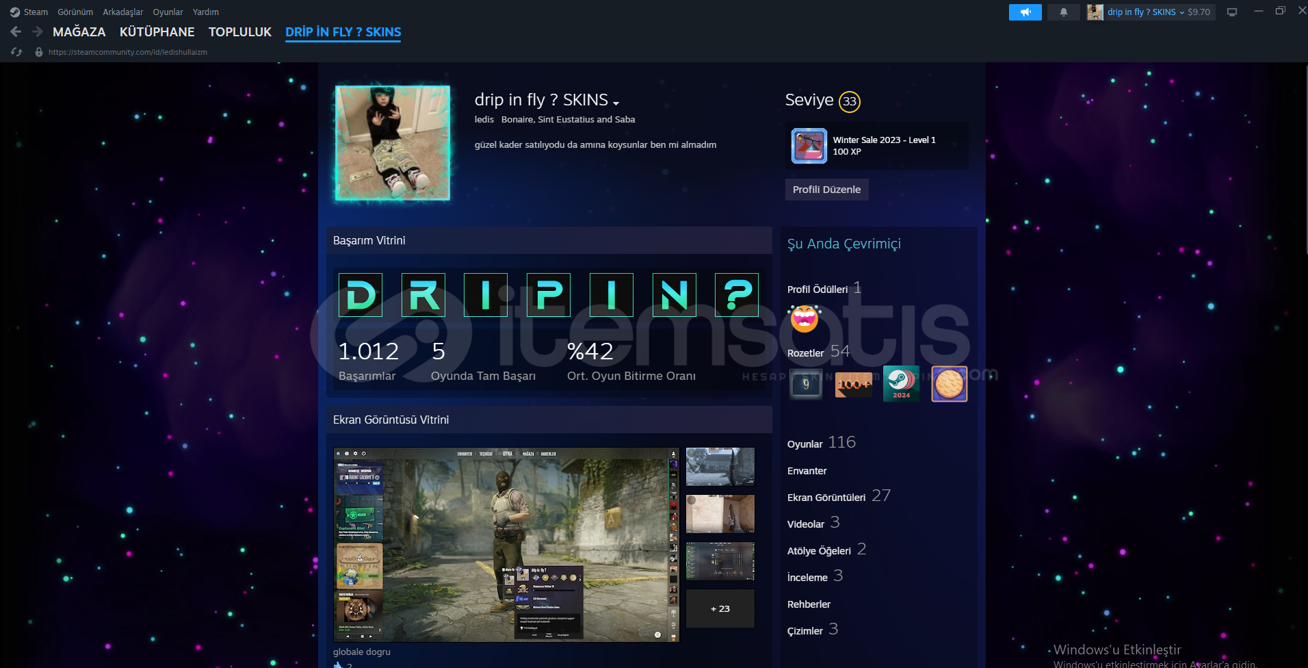1308x668 pixels.
Task: Open the Çizimler link
Action: [x=813, y=630]
